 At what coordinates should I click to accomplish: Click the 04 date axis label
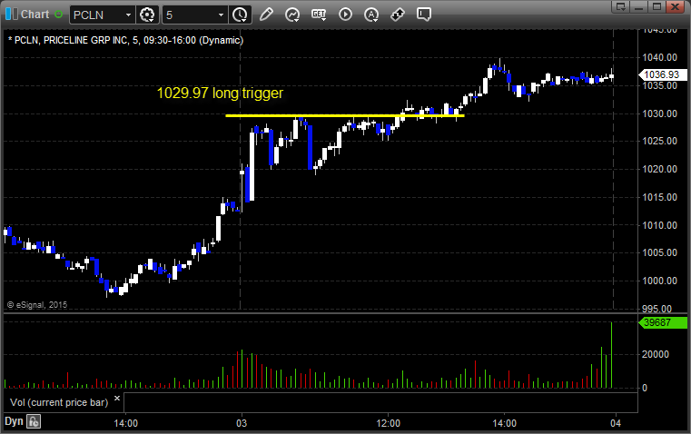click(x=616, y=423)
